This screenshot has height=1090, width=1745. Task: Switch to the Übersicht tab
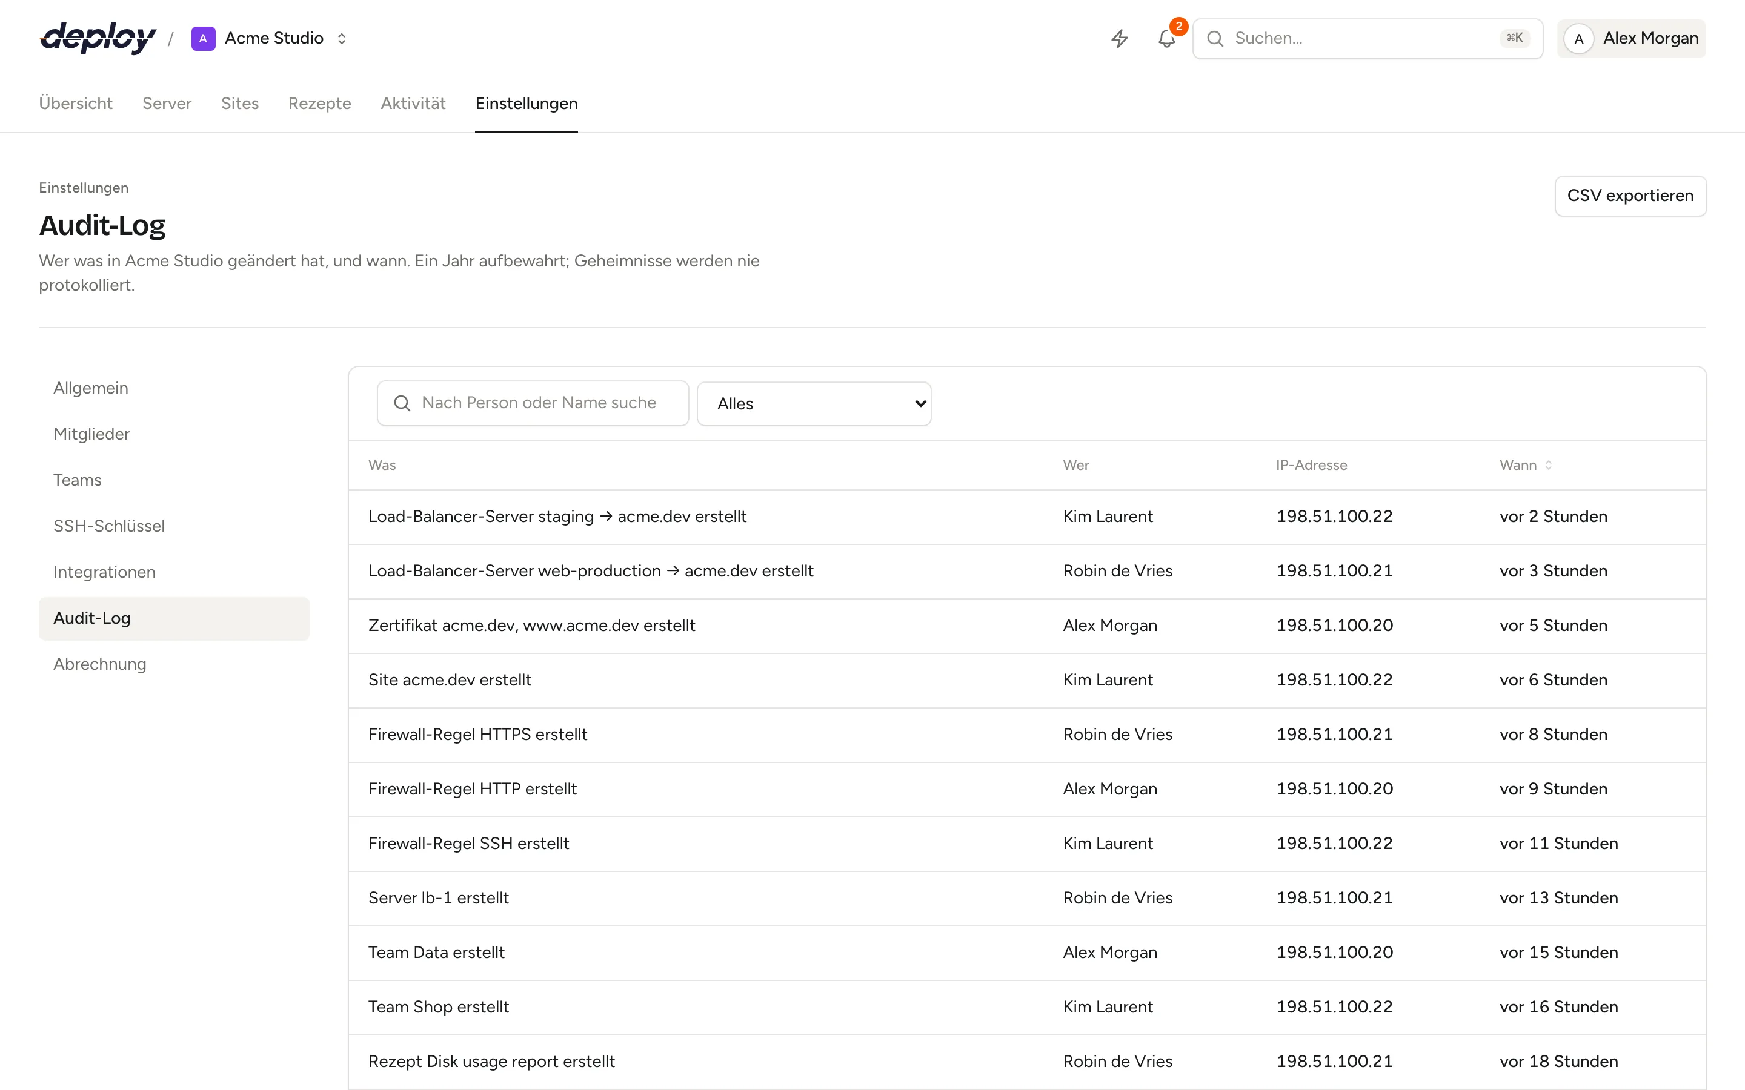(x=76, y=103)
